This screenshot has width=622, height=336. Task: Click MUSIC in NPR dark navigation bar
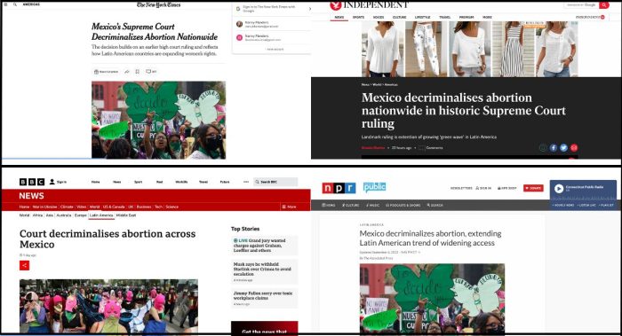pyautogui.click(x=372, y=206)
